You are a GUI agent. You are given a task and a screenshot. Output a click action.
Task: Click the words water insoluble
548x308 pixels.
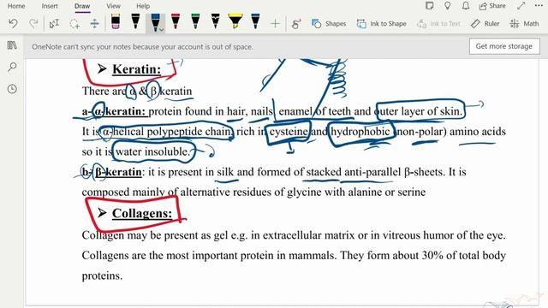click(152, 151)
